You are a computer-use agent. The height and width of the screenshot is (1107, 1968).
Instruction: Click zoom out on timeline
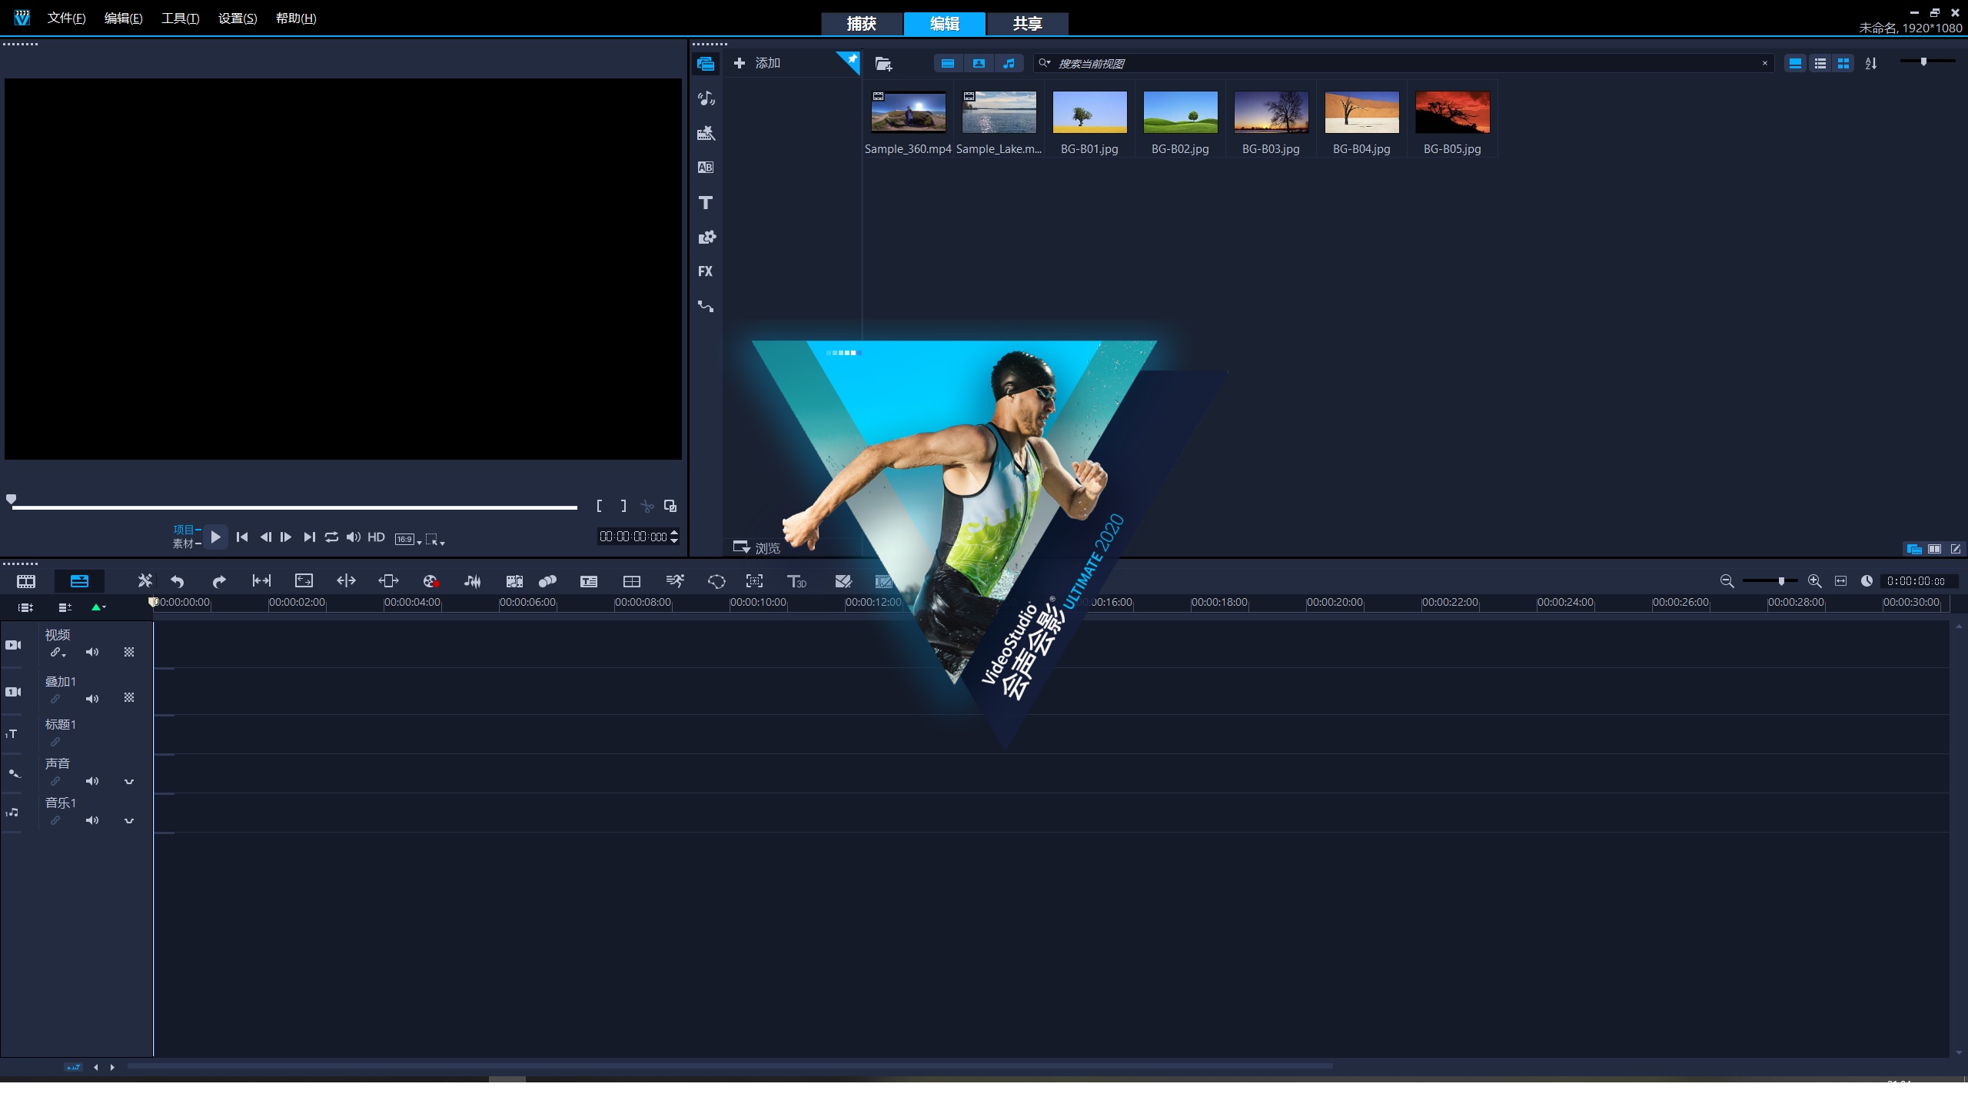[x=1727, y=581]
